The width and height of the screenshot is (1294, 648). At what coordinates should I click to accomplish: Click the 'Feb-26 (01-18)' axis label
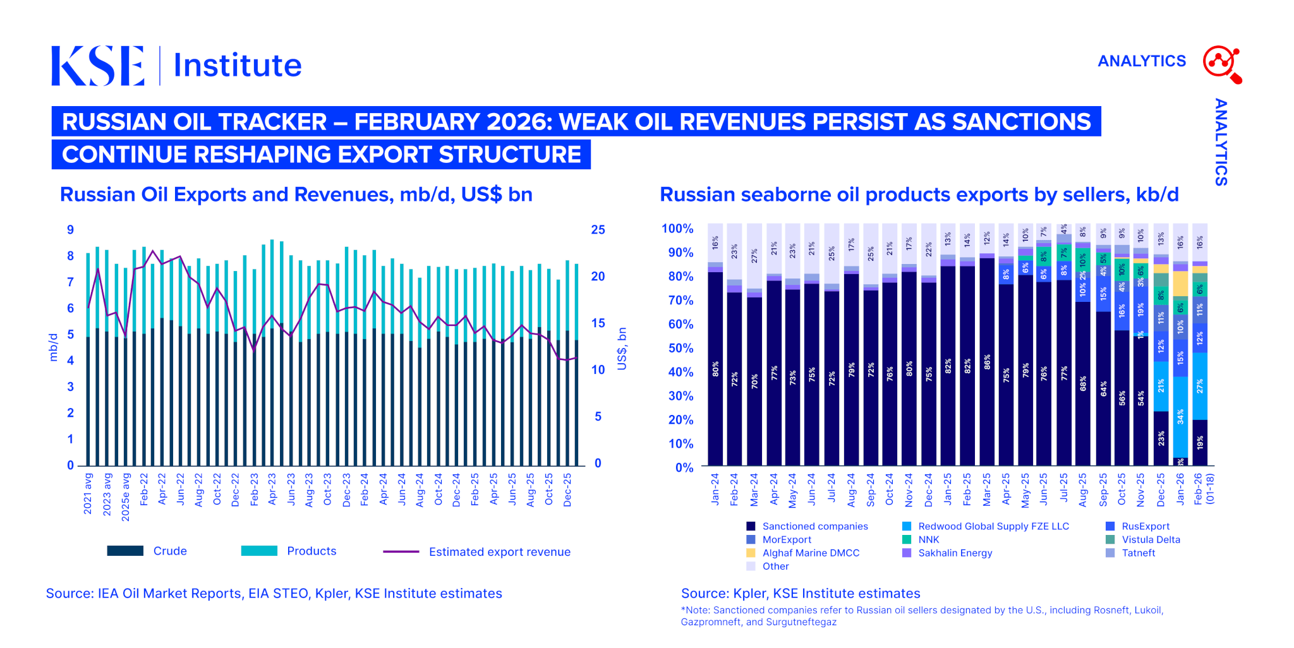1204,489
